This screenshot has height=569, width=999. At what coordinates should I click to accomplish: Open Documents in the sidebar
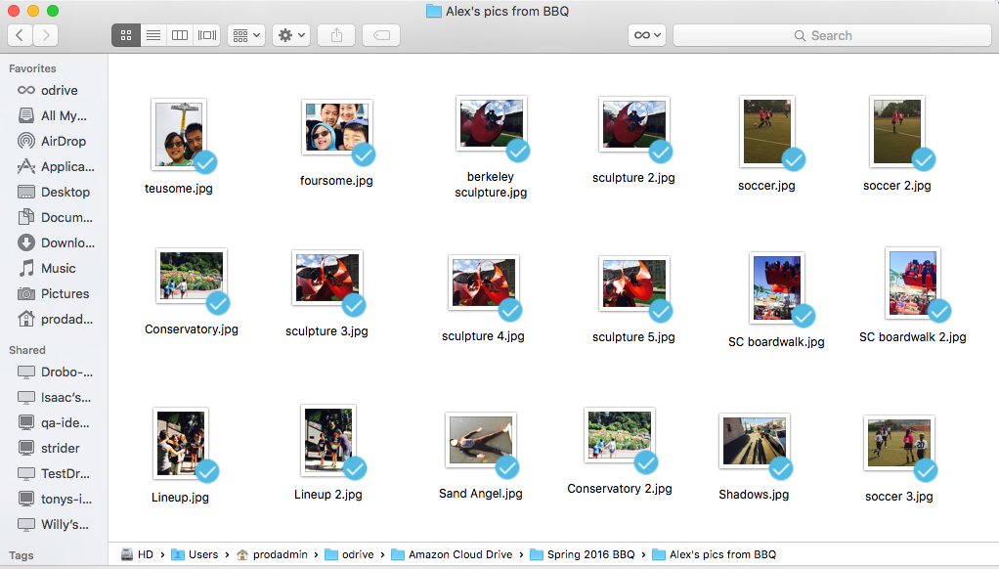[x=54, y=218]
